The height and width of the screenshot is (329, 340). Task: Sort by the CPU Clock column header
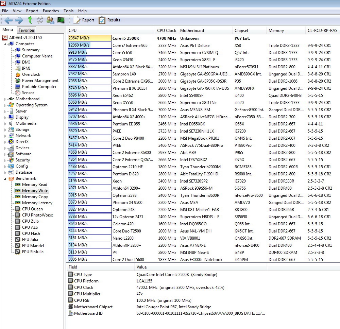coord(167,31)
